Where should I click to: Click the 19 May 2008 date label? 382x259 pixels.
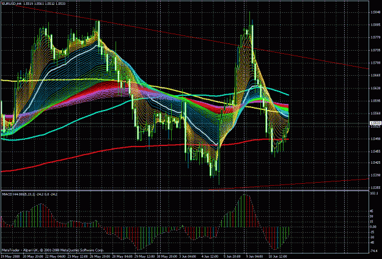tap(9, 257)
